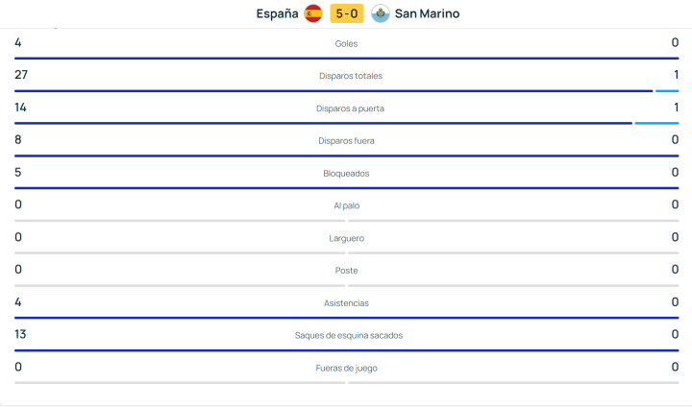Select the Bloqueados stat label
The image size is (692, 407).
[346, 174]
